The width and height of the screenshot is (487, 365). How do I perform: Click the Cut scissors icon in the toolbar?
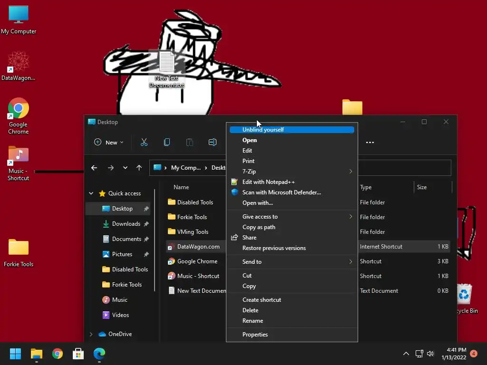(x=144, y=142)
